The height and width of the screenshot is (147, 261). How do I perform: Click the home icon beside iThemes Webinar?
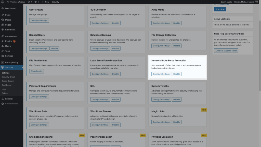7,2
